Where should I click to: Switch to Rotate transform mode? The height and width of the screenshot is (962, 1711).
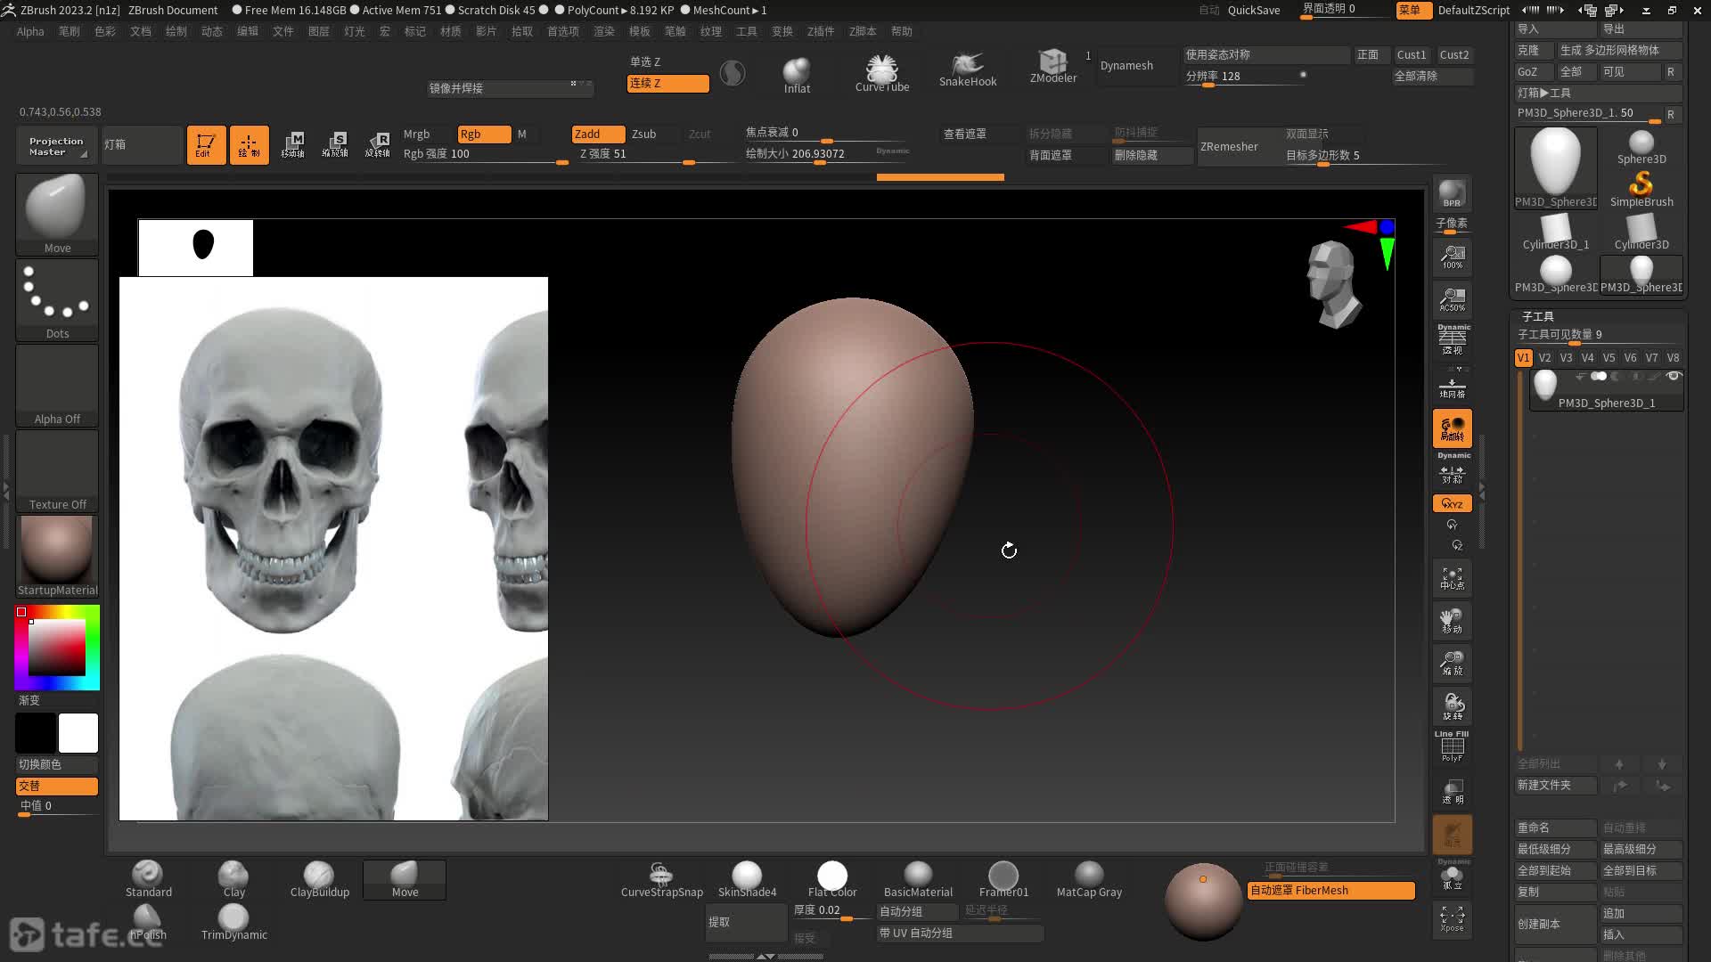(378, 144)
